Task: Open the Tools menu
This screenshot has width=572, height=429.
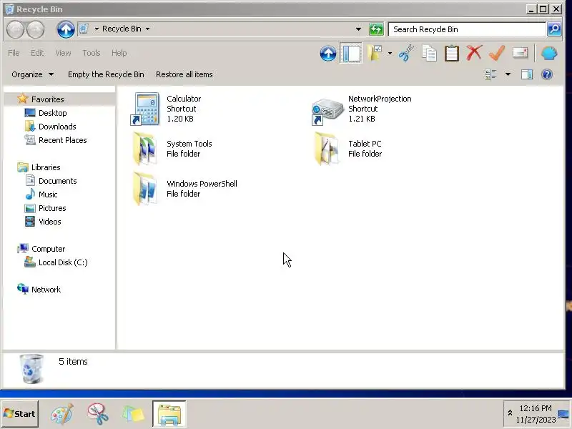Action: point(92,53)
